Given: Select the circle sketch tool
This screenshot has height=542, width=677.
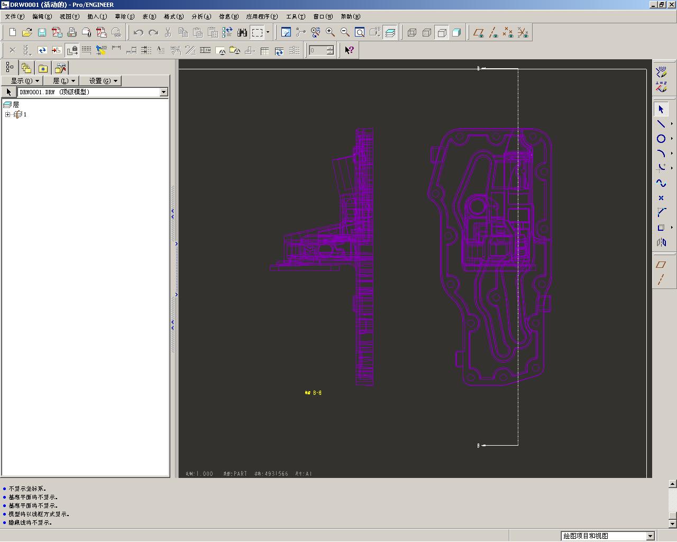Looking at the screenshot, I should point(661,139).
